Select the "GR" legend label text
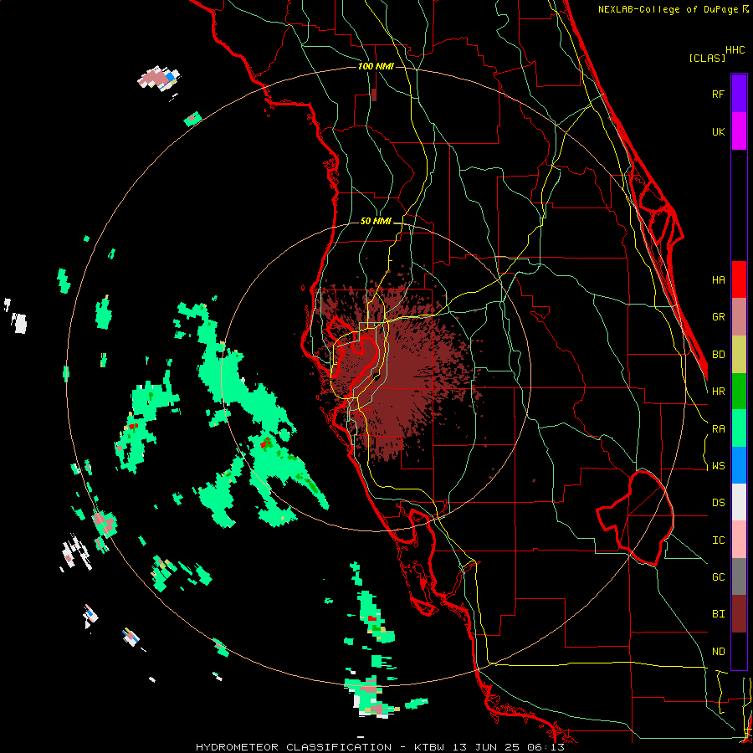The image size is (753, 753). click(718, 317)
